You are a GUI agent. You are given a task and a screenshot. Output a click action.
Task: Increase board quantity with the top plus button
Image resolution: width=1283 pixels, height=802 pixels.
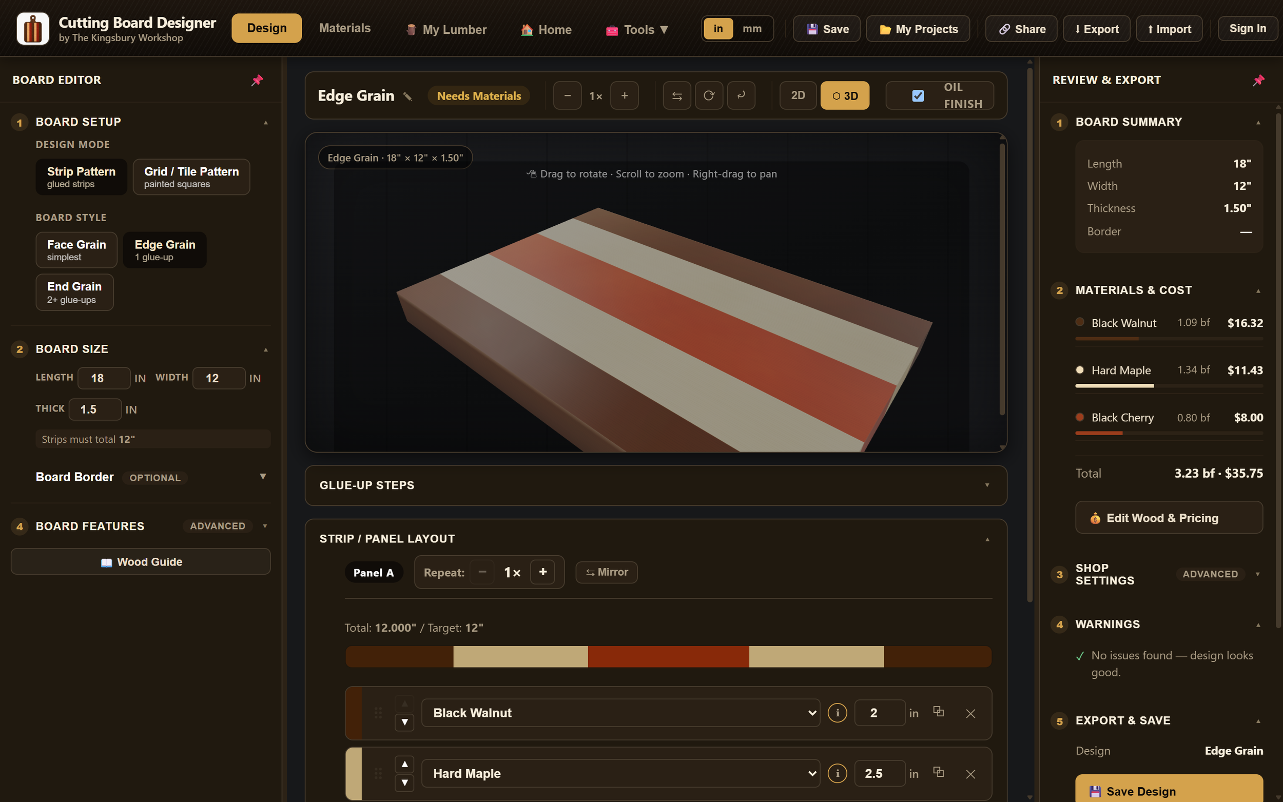[x=624, y=95]
